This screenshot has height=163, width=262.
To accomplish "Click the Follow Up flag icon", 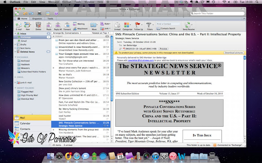I will 138,25.
